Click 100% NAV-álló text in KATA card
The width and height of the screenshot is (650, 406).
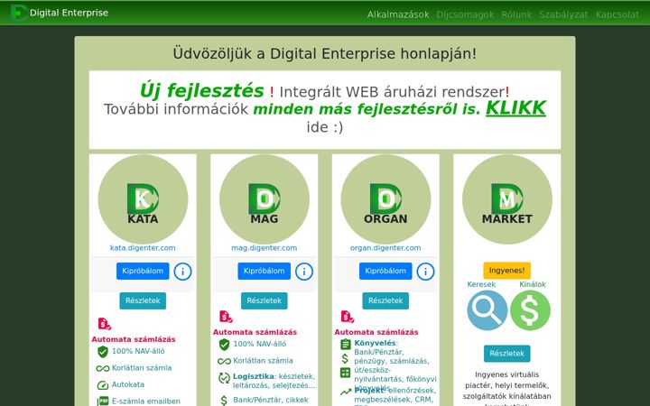138,351
